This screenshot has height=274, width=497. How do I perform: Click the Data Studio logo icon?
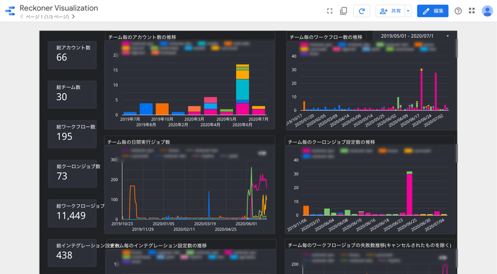point(10,11)
